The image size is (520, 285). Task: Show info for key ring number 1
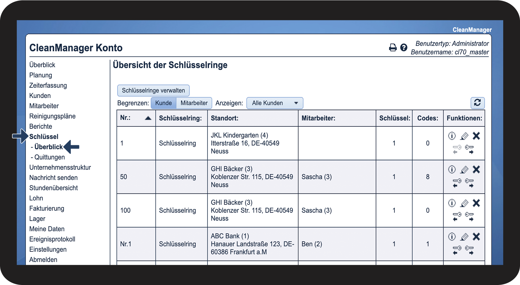(452, 136)
